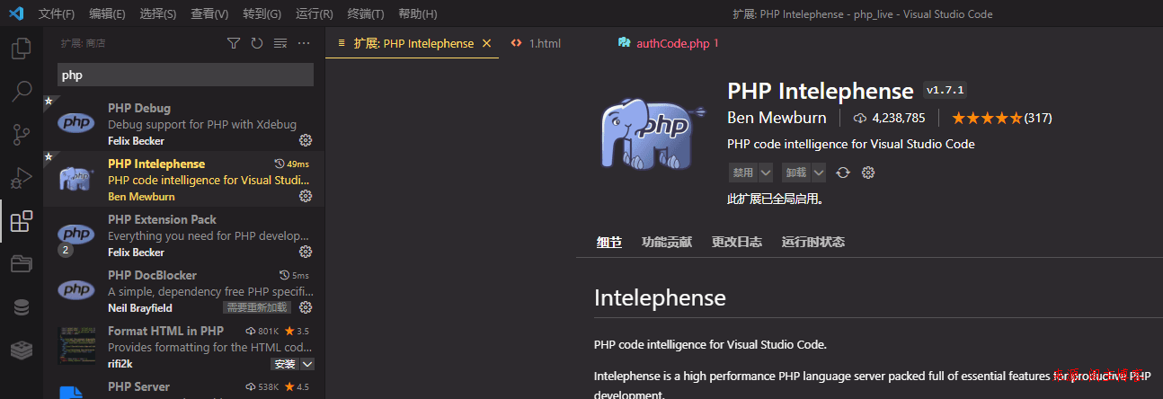Viewport: 1163px width, 399px height.
Task: Open the Run and Debug view
Action: click(21, 178)
